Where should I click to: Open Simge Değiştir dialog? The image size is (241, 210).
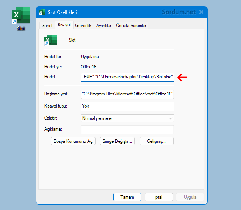coord(117,141)
